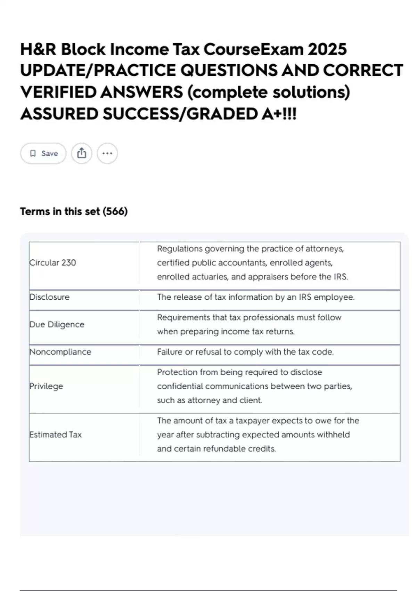Click the 'Terms in this set (566)' heading
Screen dimensions: 417x591
(x=74, y=211)
